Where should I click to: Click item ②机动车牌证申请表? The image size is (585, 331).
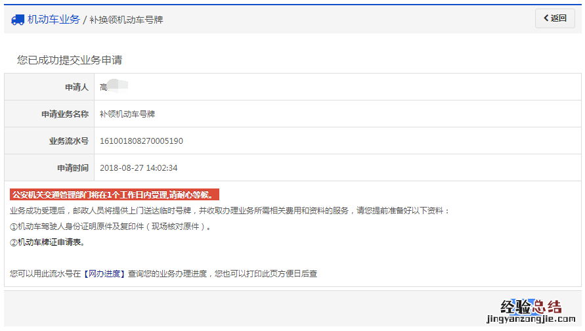click(48, 242)
